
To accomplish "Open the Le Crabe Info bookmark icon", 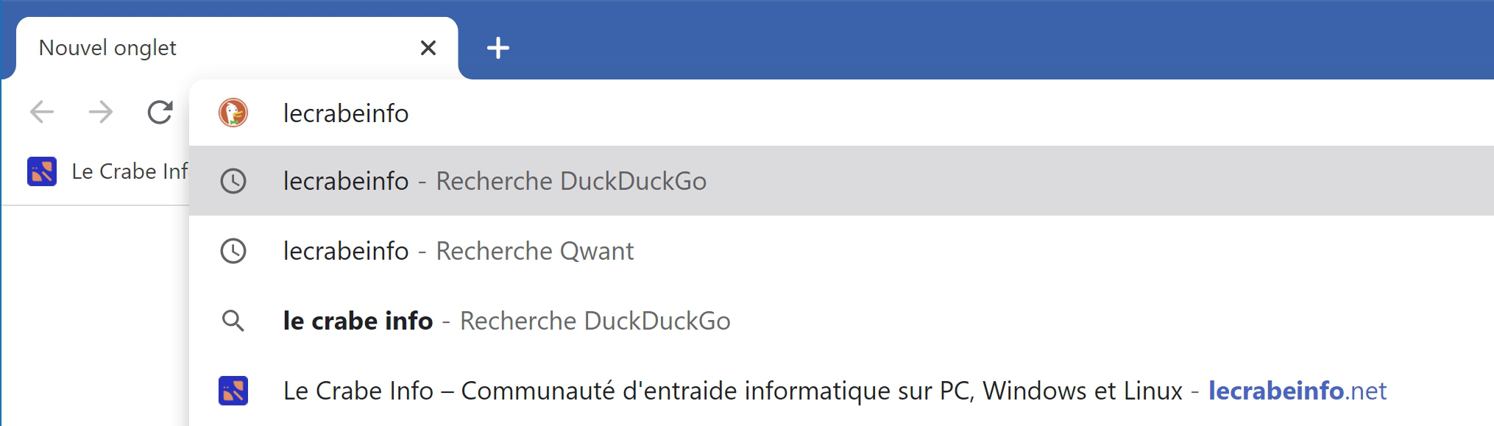I will click(42, 171).
